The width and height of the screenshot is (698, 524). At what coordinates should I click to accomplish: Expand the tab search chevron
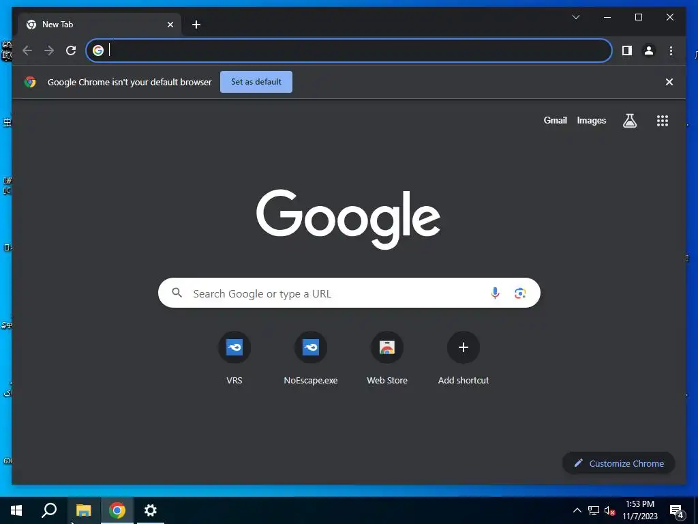tap(575, 17)
